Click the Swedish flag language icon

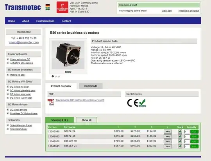pyautogui.click(x=48, y=9)
